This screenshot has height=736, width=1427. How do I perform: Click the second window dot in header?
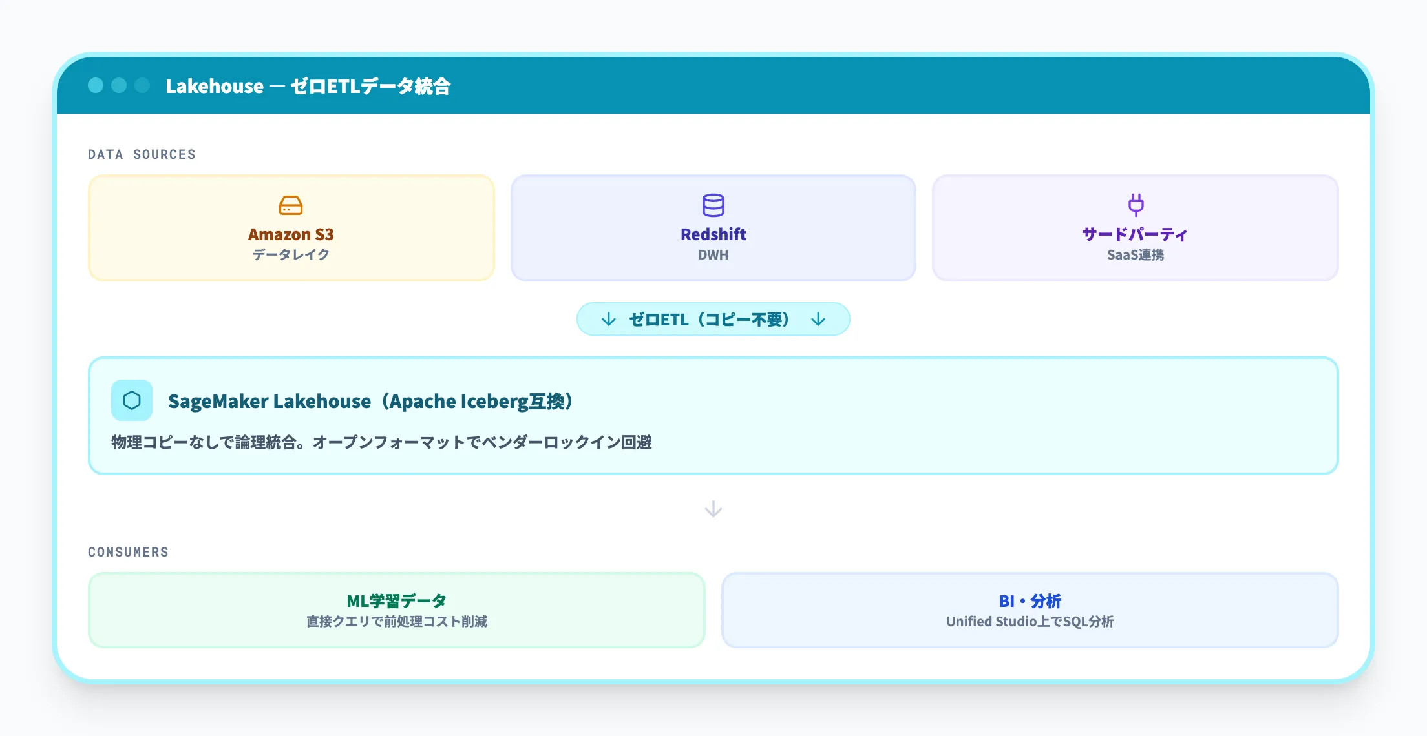click(x=119, y=85)
